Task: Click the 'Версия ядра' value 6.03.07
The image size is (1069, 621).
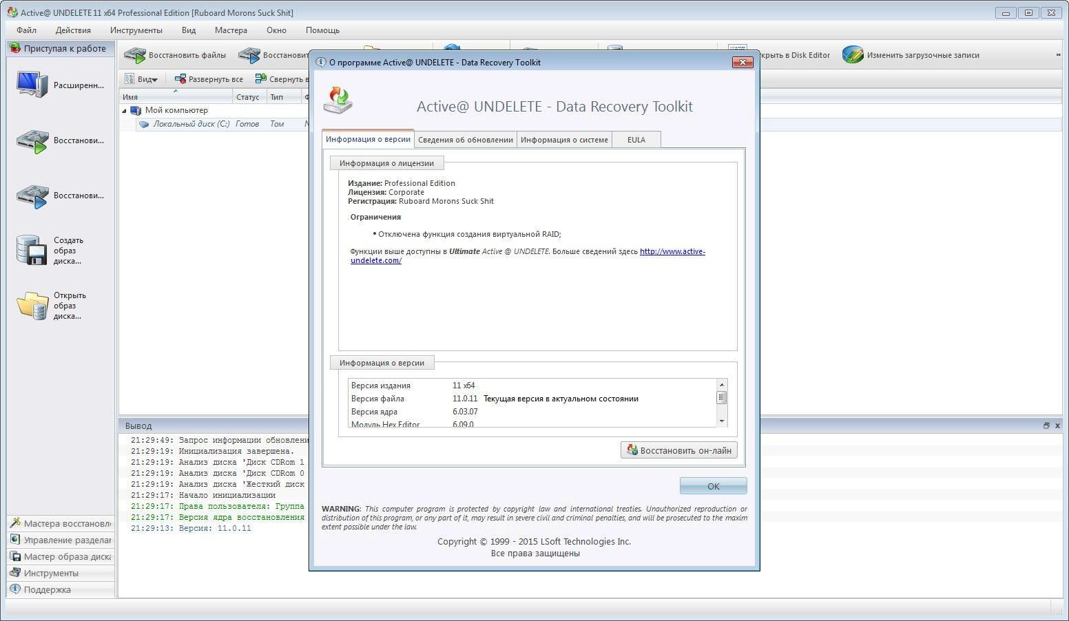Action: [465, 412]
